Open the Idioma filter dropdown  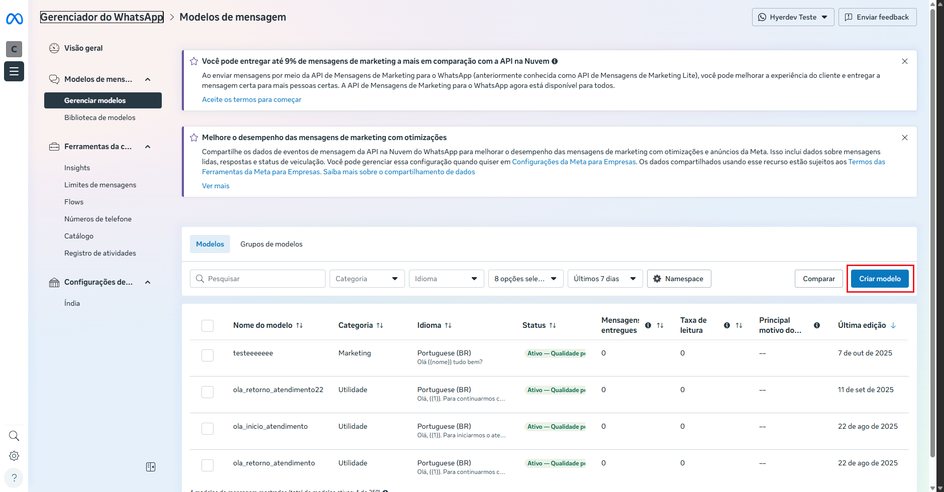tap(446, 279)
